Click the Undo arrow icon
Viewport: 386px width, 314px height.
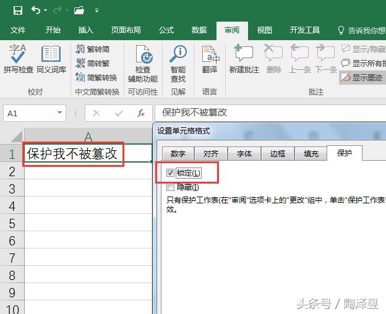pyautogui.click(x=36, y=11)
